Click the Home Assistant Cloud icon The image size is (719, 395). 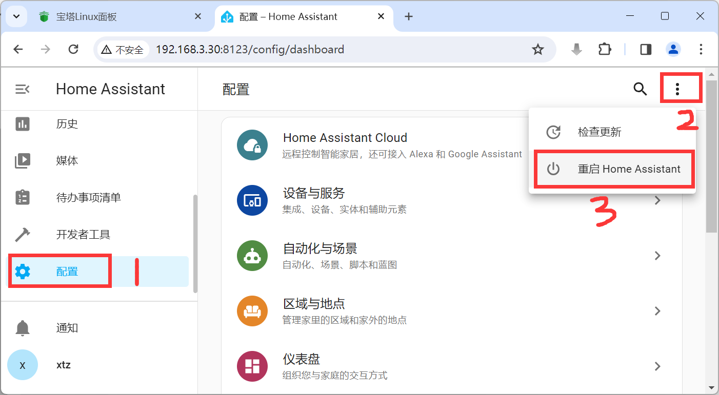click(x=252, y=145)
